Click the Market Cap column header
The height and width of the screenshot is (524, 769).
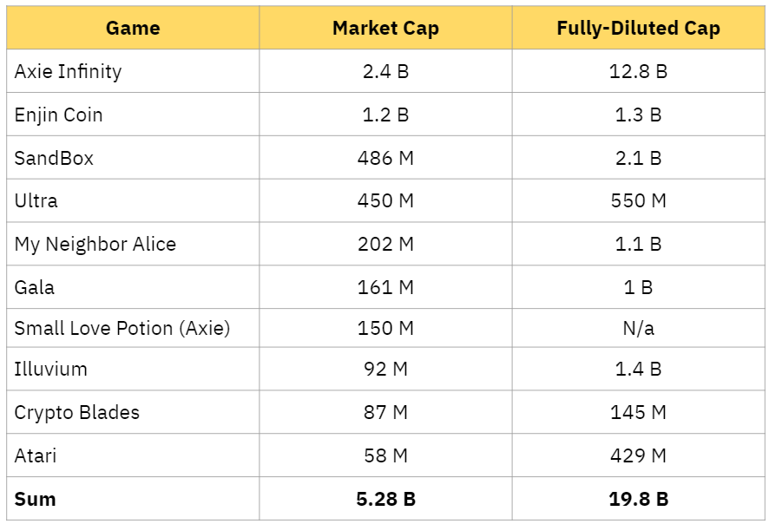[x=385, y=29]
